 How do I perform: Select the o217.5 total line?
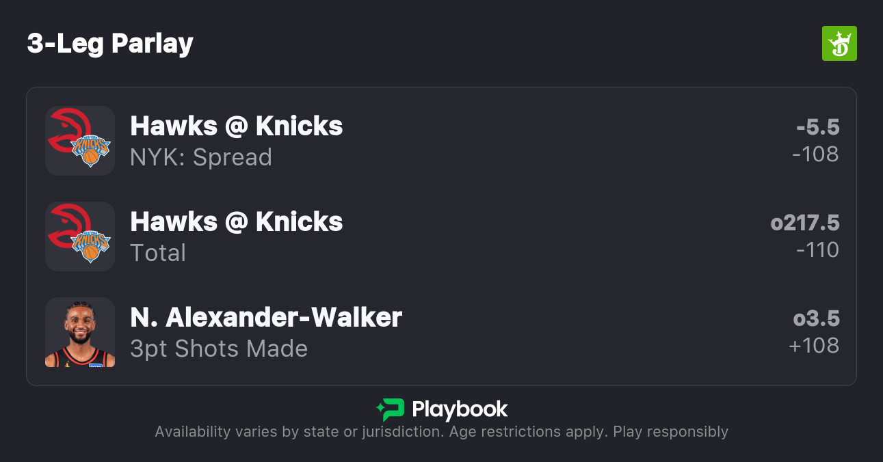coord(805,223)
